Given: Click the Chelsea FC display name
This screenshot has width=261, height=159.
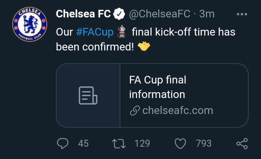Looking at the screenshot, I should tap(83, 14).
